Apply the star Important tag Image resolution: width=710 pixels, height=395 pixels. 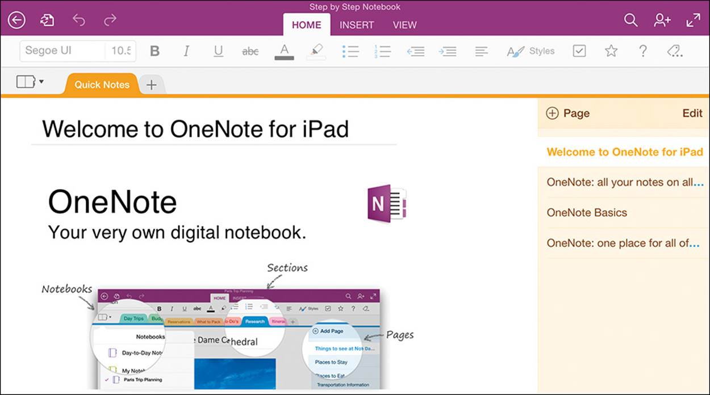pyautogui.click(x=611, y=51)
